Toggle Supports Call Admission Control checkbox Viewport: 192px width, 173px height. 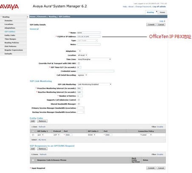tap(79, 100)
